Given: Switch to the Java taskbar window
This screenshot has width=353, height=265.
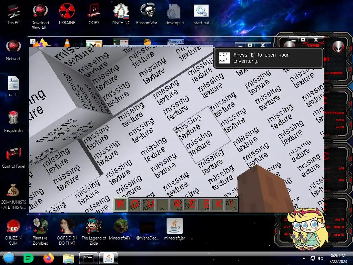Looking at the screenshot, I should [109, 258].
